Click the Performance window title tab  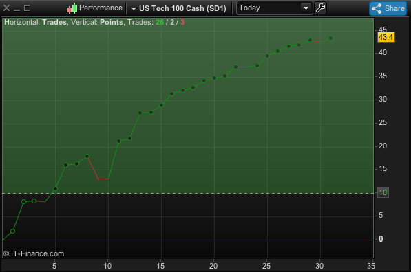101,8
